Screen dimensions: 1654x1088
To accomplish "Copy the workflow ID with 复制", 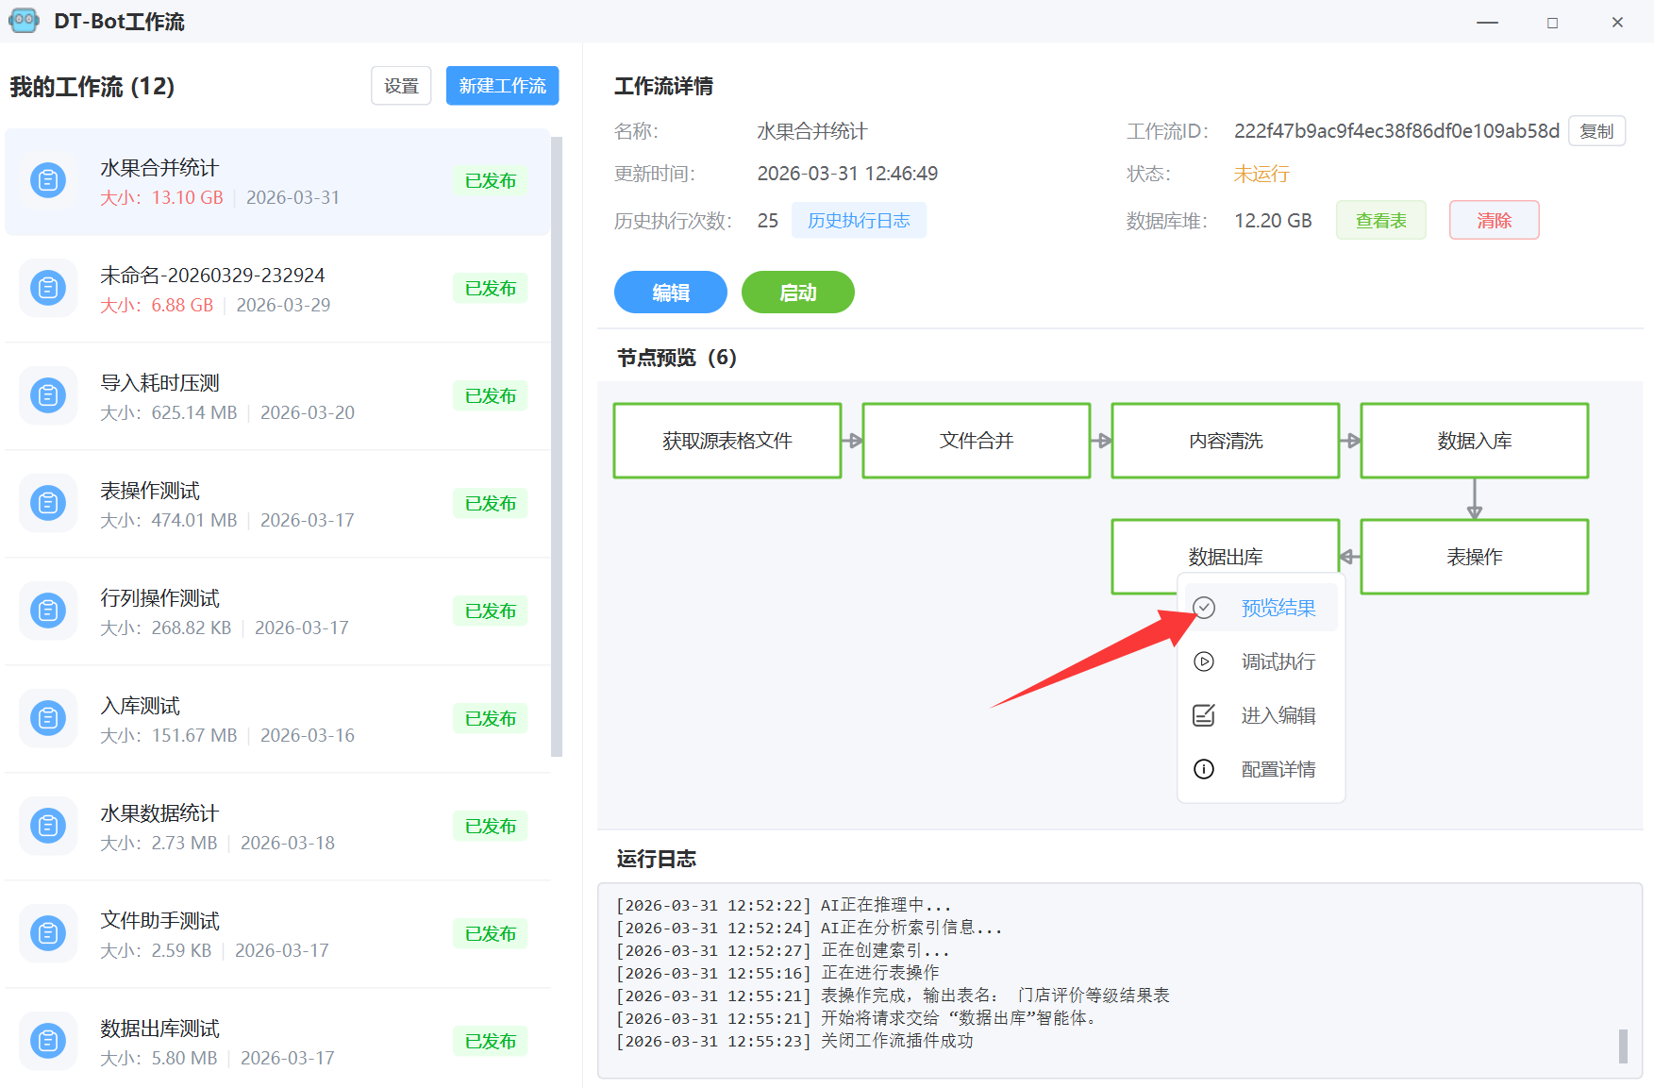I will pos(1596,131).
